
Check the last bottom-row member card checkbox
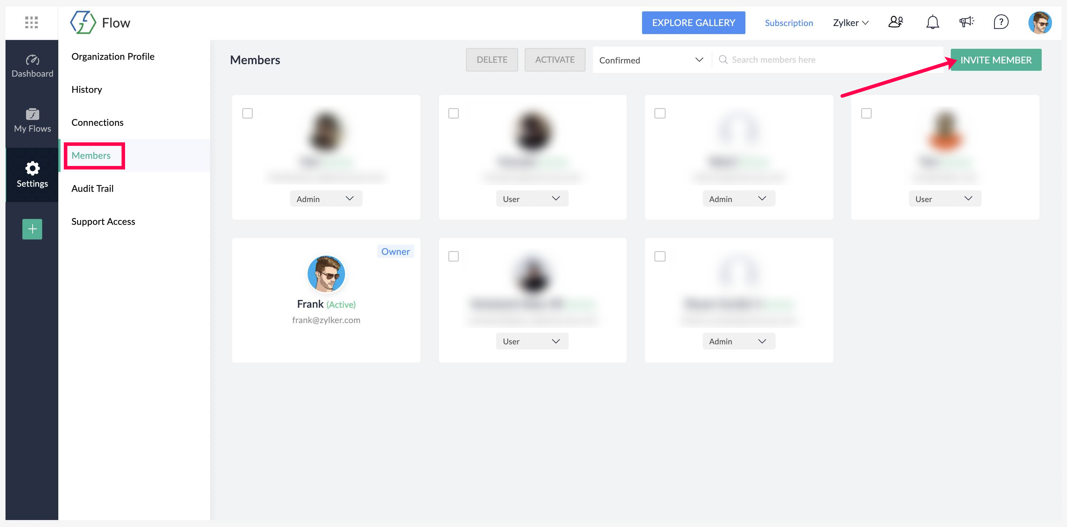[x=660, y=256]
